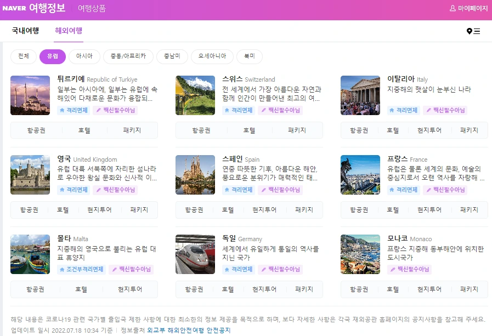Click 패키지 under 영국
This screenshot has height=336, width=492.
pyautogui.click(x=139, y=210)
